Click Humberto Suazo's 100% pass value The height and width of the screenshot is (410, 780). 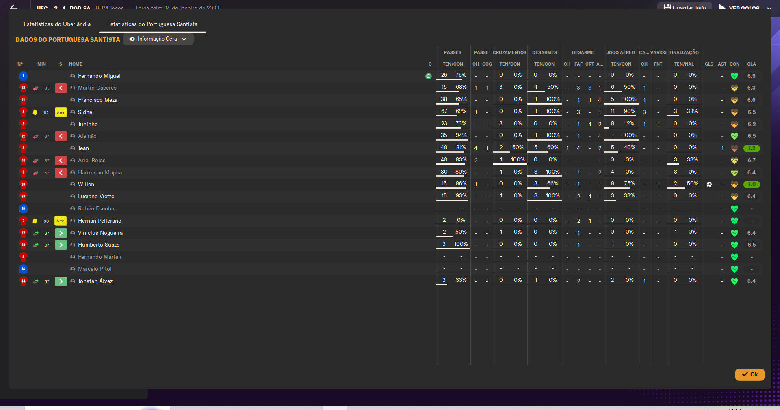point(461,244)
